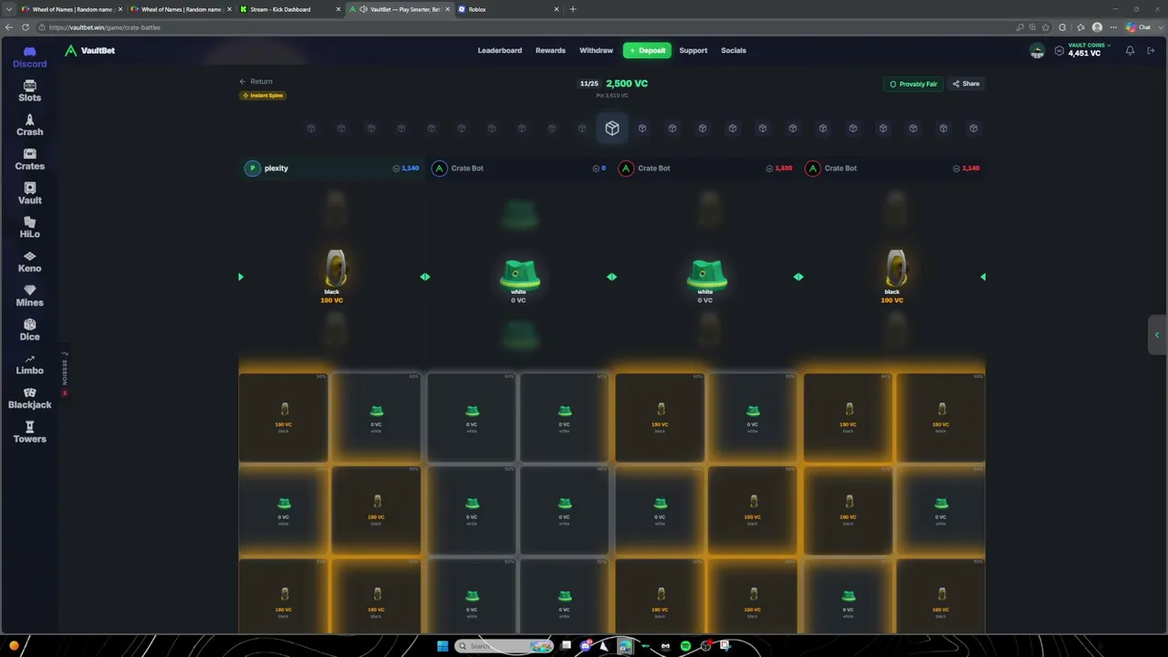Open the Blackjack game in sidebar
This screenshot has height=657, width=1168.
pos(29,398)
